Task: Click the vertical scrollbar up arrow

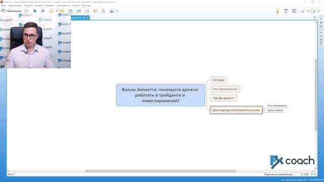Action: [316, 22]
